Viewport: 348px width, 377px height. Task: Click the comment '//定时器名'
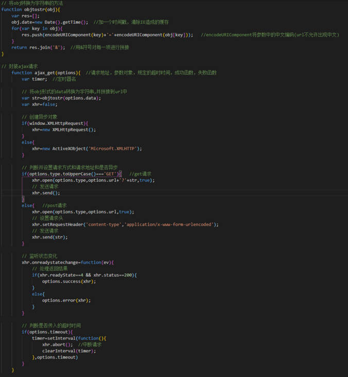(64, 79)
